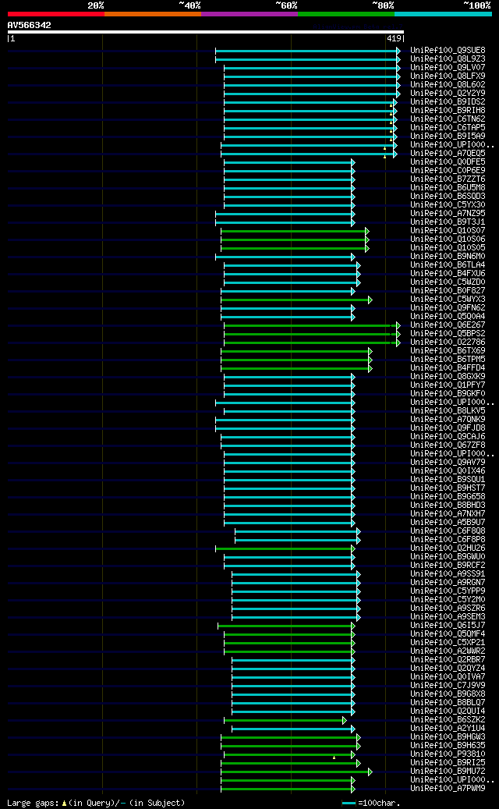
Task: Open hit UniRef100_Q2V2Y9
Action: [x=448, y=94]
